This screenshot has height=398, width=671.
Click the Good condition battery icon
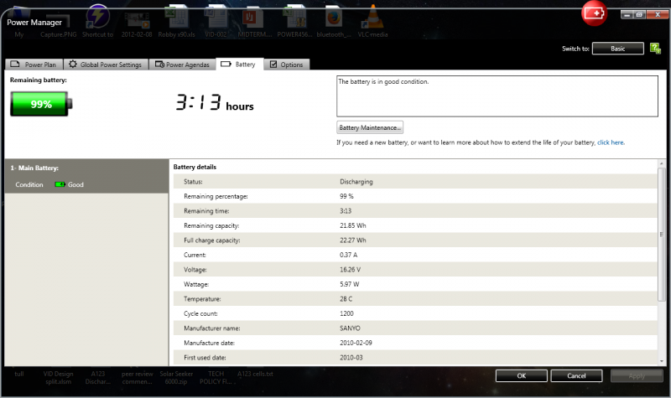(x=60, y=184)
